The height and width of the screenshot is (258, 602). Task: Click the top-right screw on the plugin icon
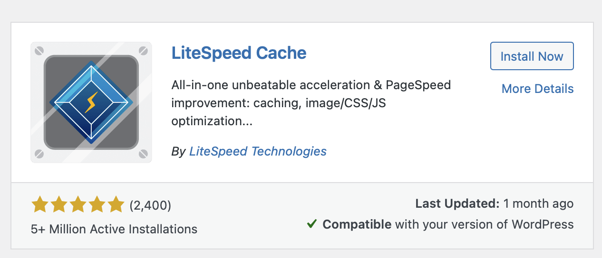point(142,50)
